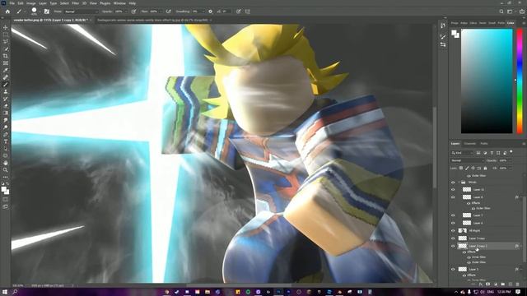The height and width of the screenshot is (296, 527).
Task: Open Layers panel blend mode dropdown
Action: tap(467, 160)
